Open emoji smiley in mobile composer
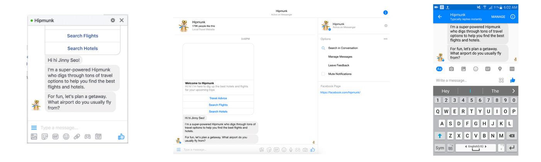Screen dimensions: 541x162 point(476,69)
